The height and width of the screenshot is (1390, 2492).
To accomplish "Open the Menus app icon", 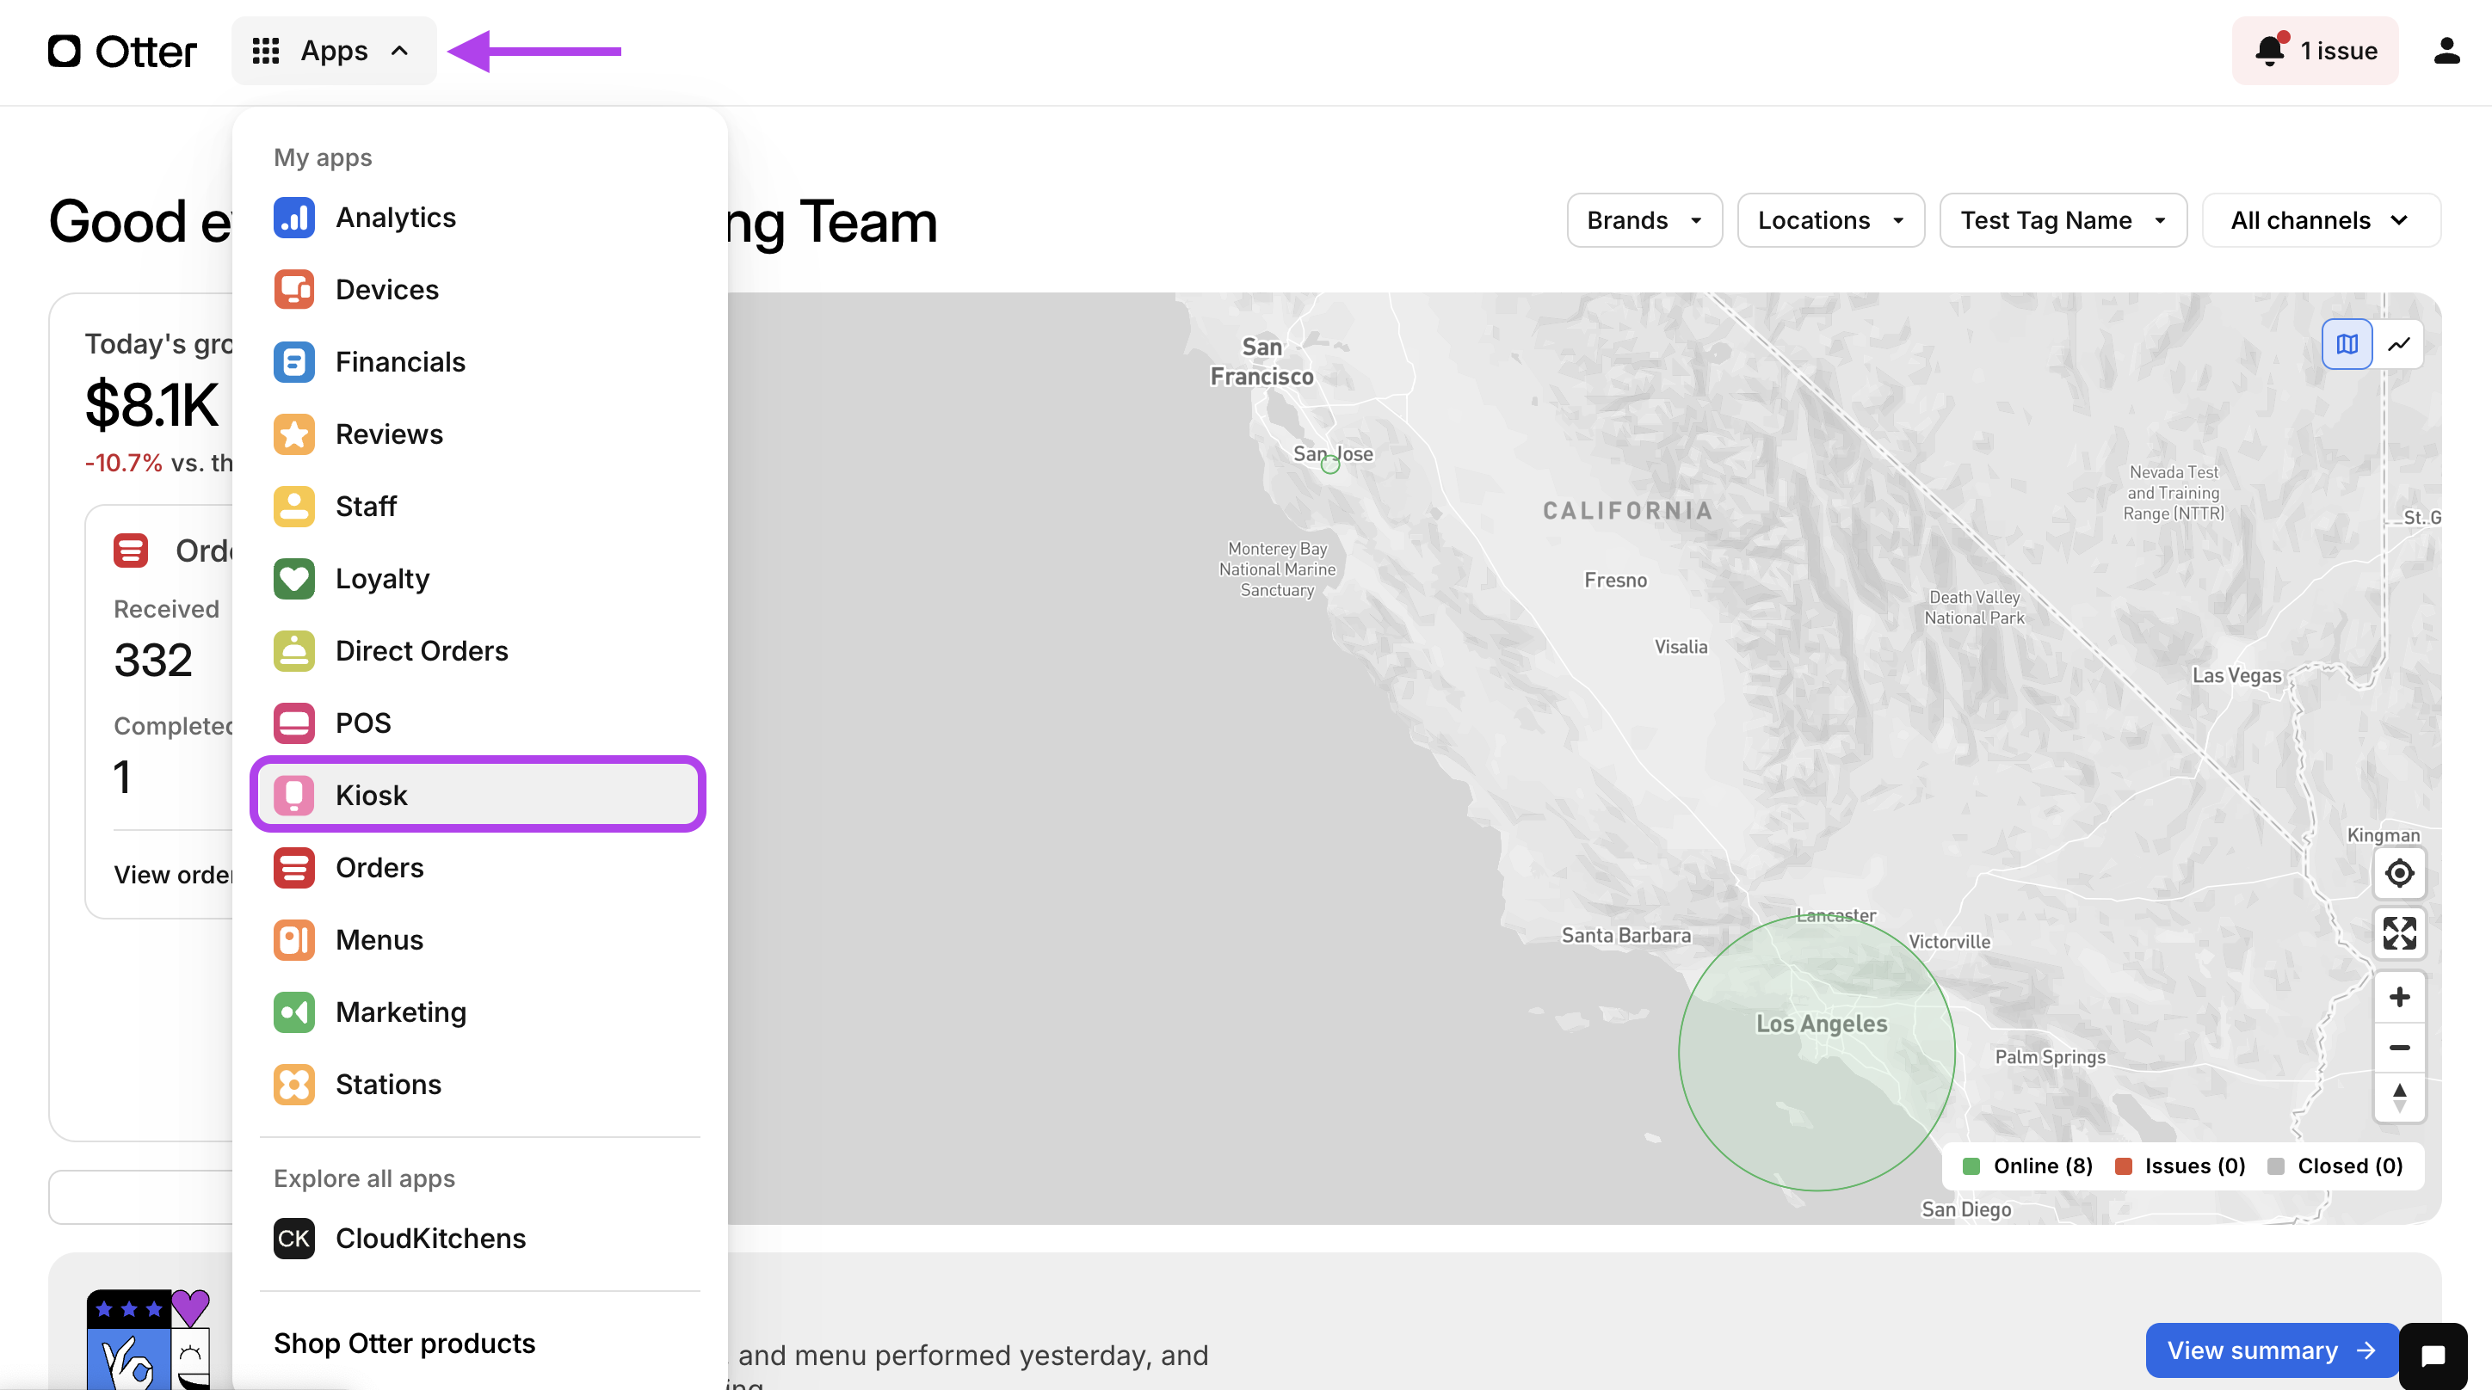I will 294,939.
